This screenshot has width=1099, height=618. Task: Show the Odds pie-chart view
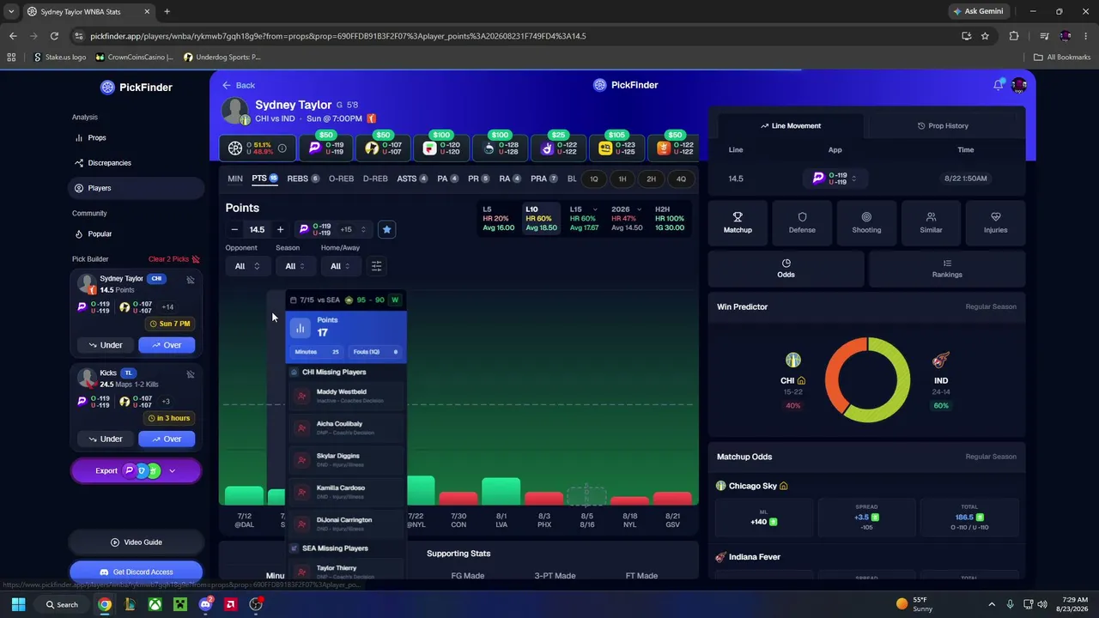coord(786,269)
